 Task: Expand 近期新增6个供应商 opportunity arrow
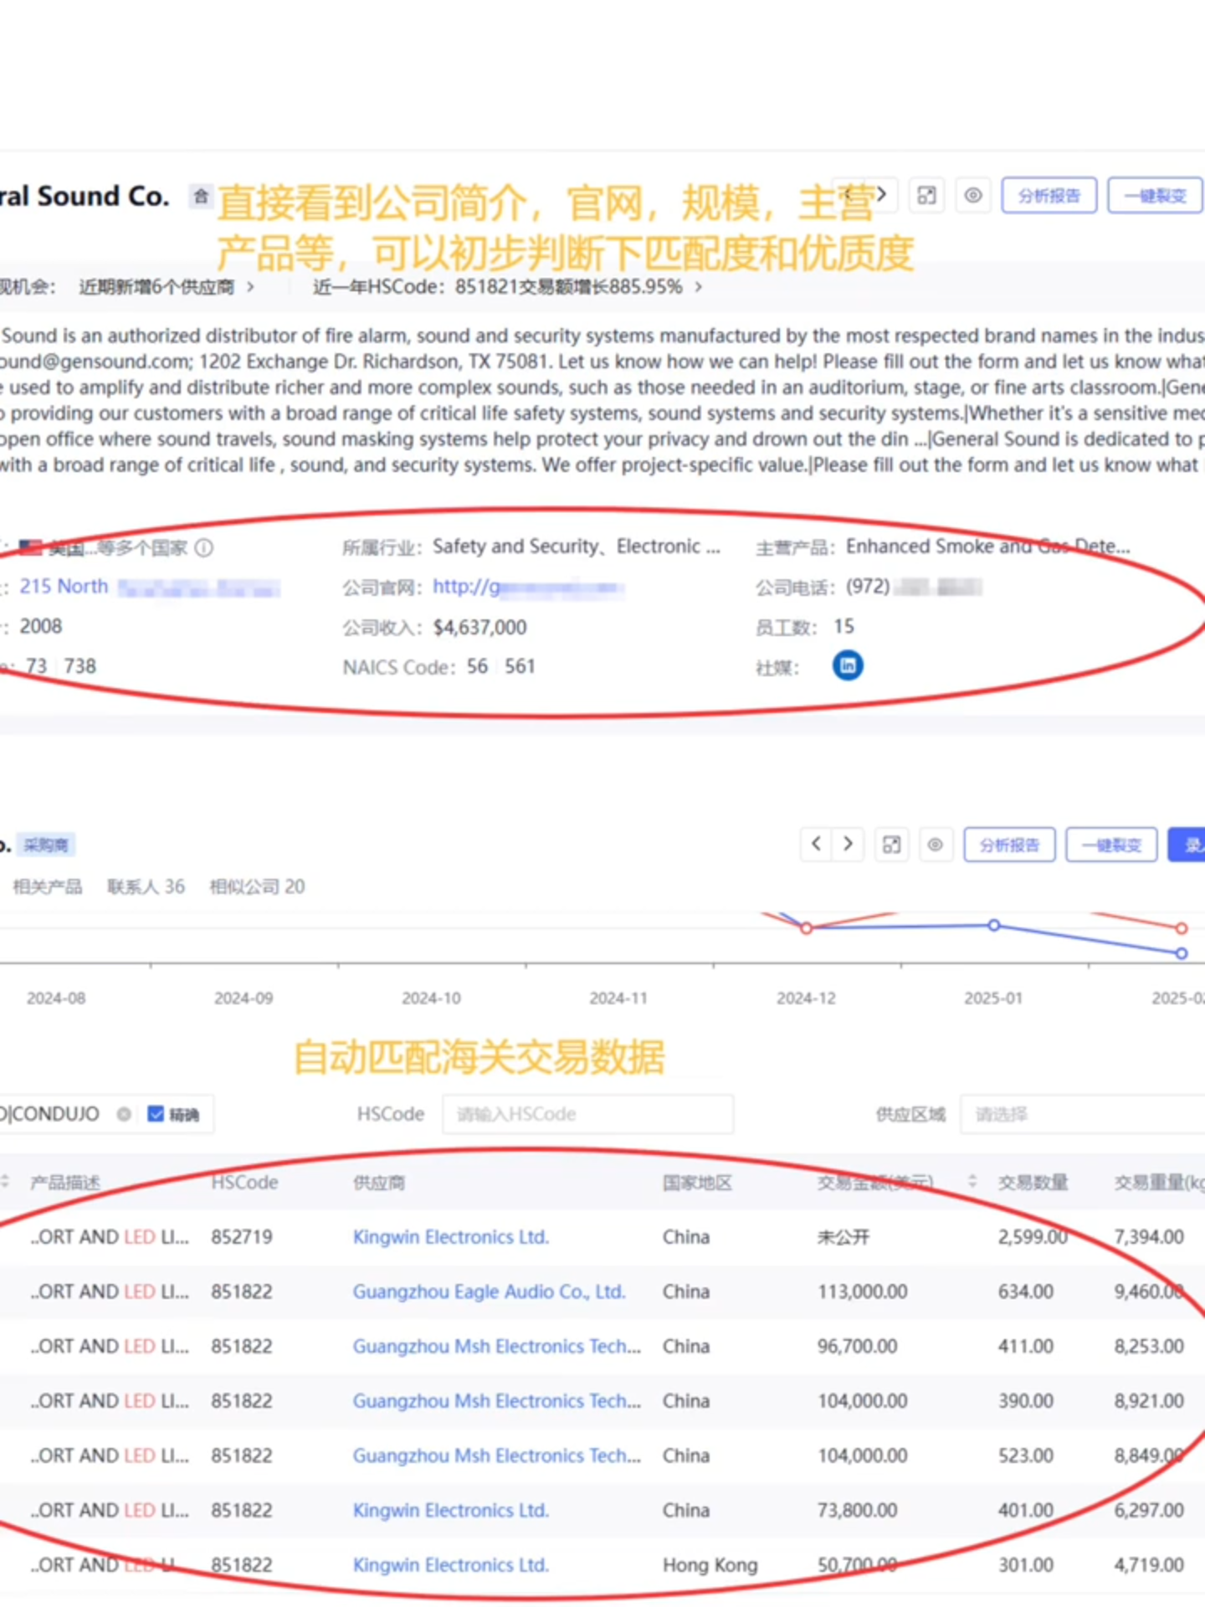(x=250, y=287)
